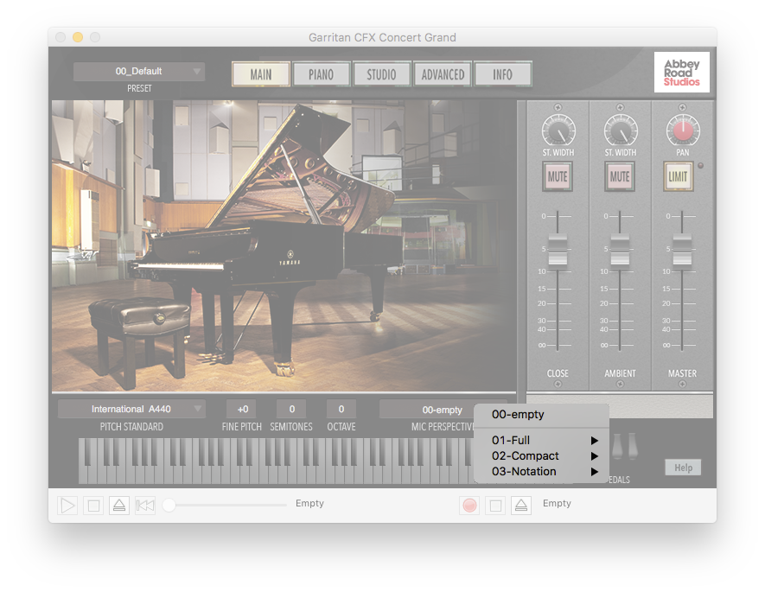This screenshot has height=592, width=765.
Task: Click the limiter indicator LED
Action: [x=701, y=166]
